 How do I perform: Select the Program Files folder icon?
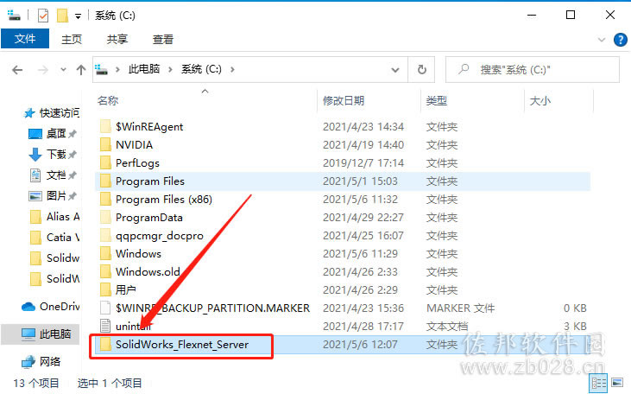[x=105, y=181]
